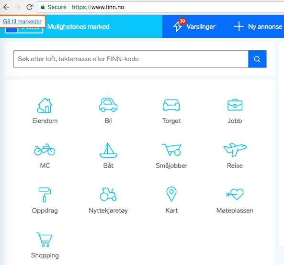This screenshot has height=265, width=284.
Task: Click the blue search magnifier button
Action: [x=257, y=59]
